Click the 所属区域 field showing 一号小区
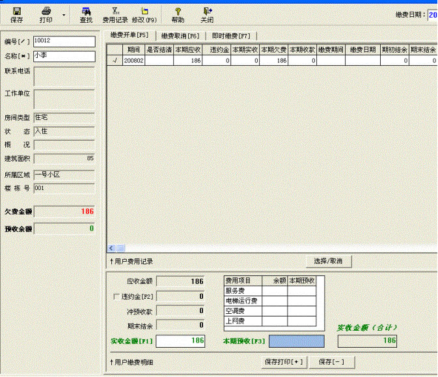Image resolution: width=438 pixels, height=377 pixels. [64, 175]
